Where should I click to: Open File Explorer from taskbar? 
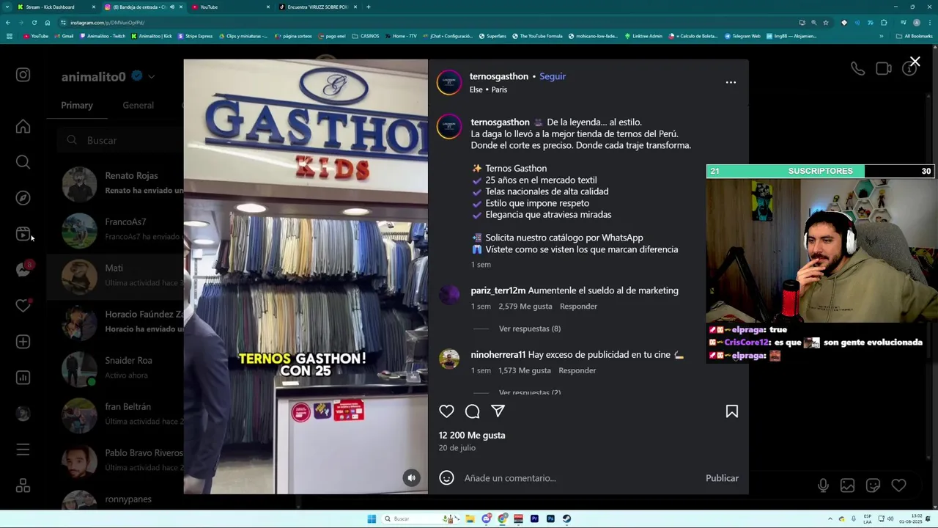click(x=470, y=518)
